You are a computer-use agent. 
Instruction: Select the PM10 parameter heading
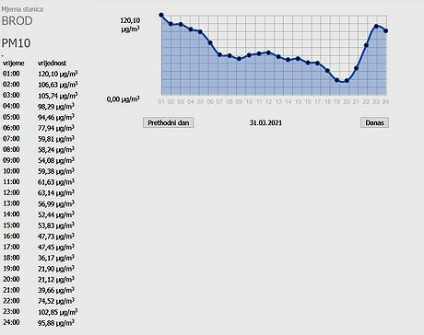click(x=16, y=43)
